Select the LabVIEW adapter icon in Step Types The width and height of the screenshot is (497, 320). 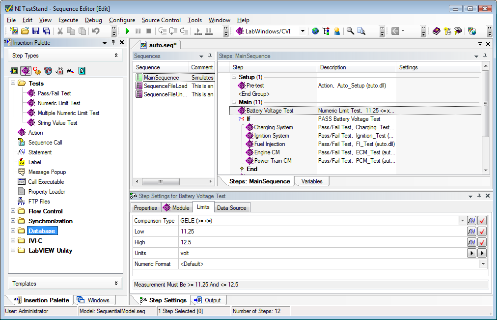(14, 71)
